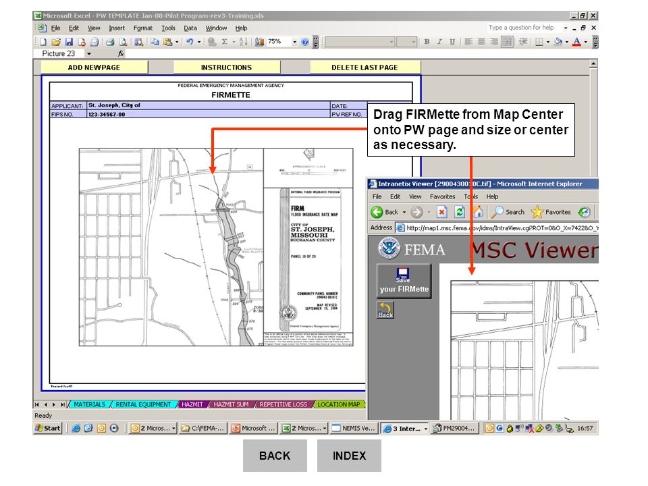Open the Data menu in Excel

click(x=190, y=28)
